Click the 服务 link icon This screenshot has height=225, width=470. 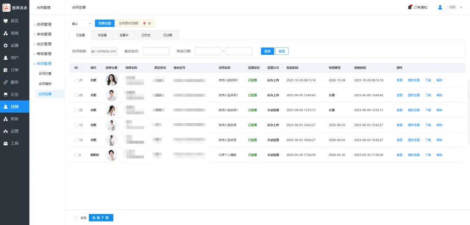[x=6, y=82]
